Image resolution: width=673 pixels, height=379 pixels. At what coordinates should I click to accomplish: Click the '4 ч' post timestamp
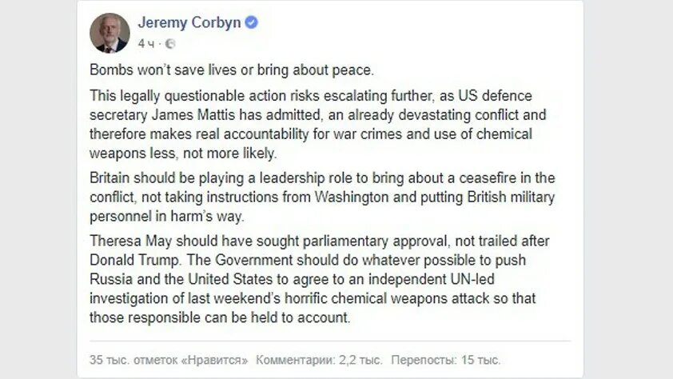point(146,44)
